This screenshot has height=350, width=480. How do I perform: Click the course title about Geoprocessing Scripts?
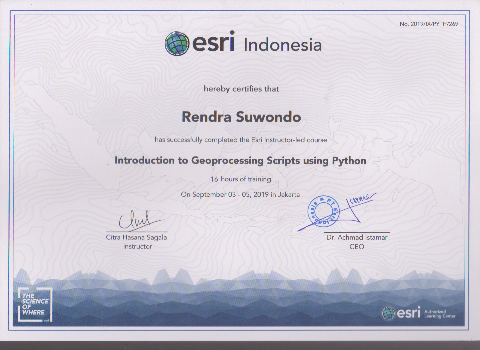tap(240, 160)
